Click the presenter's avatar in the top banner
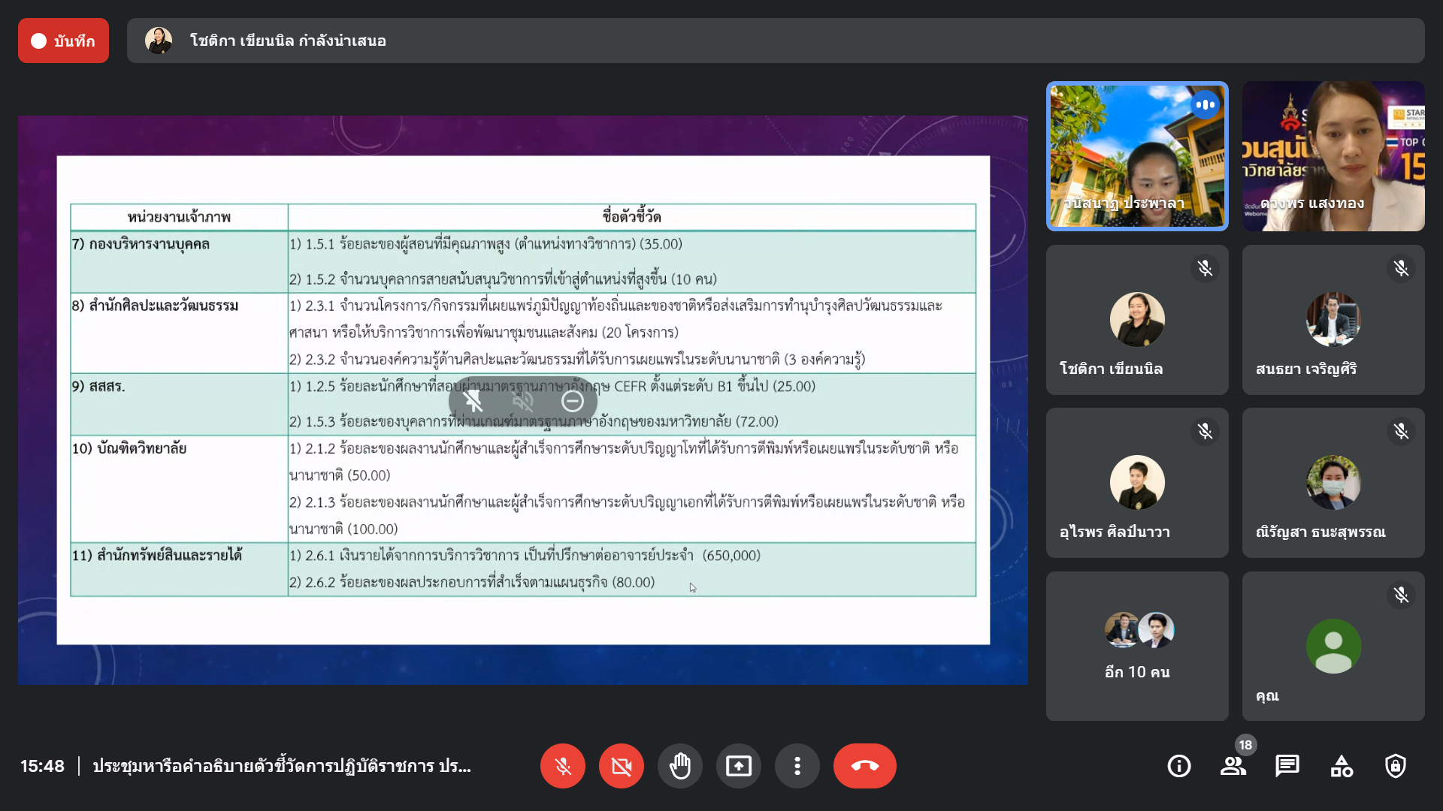 click(159, 41)
